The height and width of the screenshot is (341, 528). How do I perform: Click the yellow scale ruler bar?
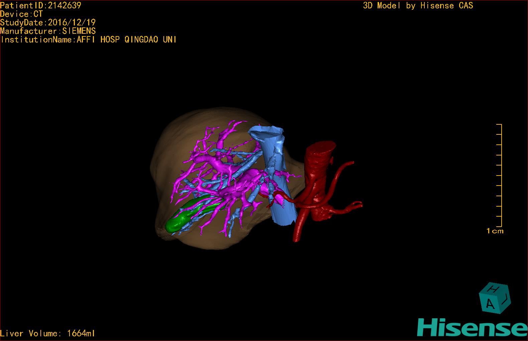[x=499, y=176]
